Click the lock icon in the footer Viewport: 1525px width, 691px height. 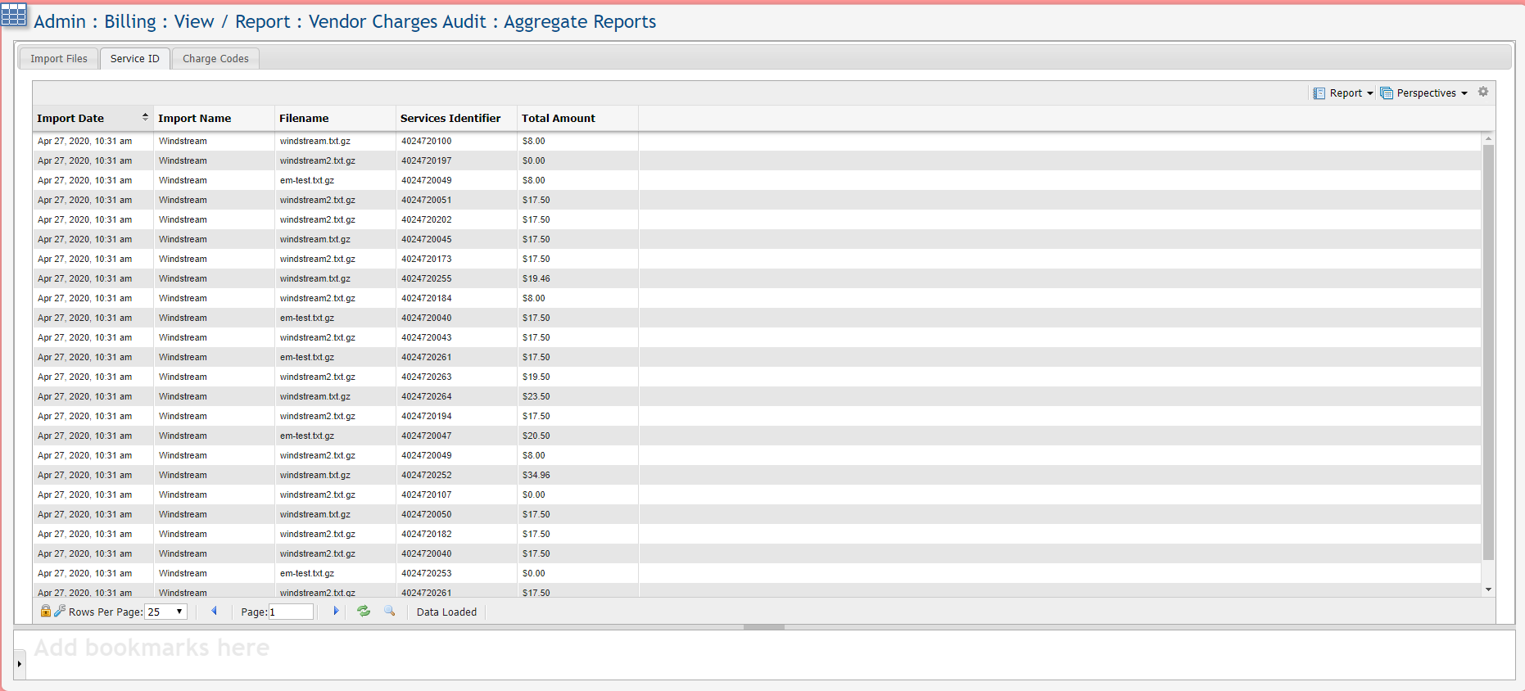pyautogui.click(x=46, y=611)
